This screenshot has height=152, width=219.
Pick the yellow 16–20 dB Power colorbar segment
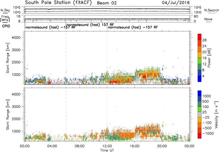(x=200, y=55)
